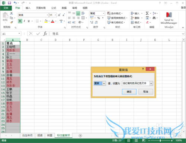
Task: Apply fill color with the paint bucket
Action: (x=46, y=21)
